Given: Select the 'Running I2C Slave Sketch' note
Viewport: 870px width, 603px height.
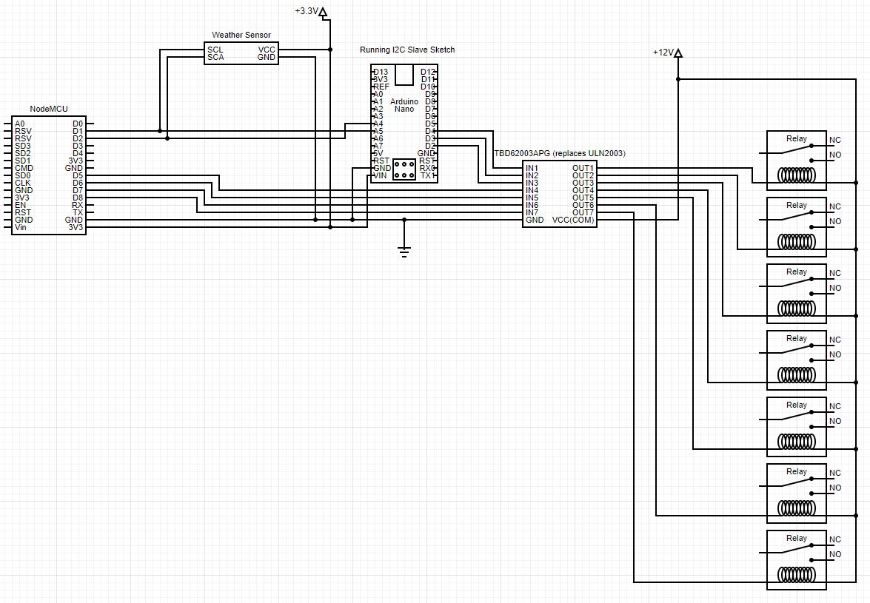Looking at the screenshot, I should tap(407, 50).
